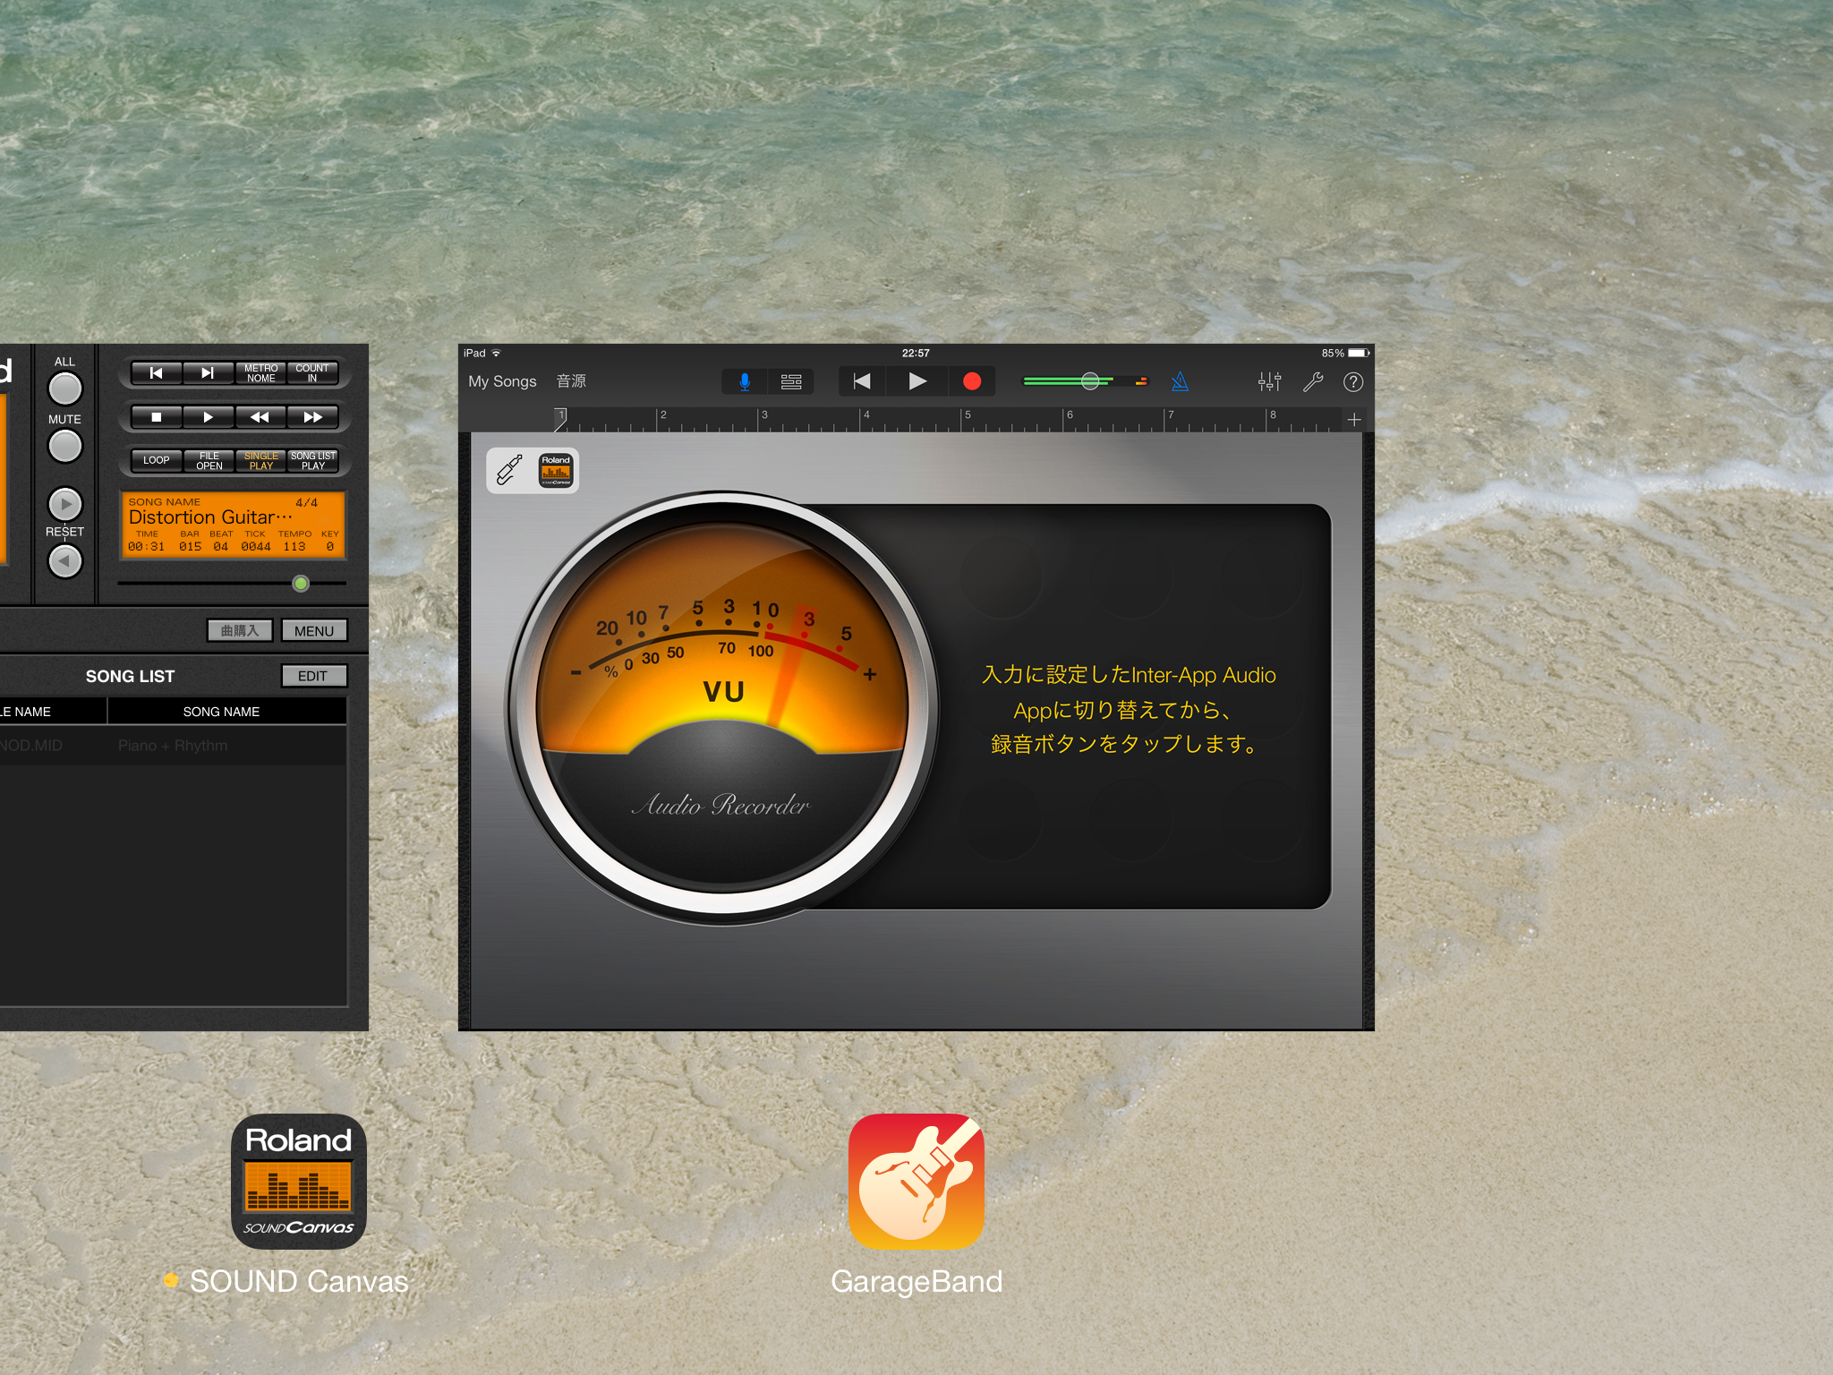Tap EDIT next to SONG LIST
This screenshot has width=1833, height=1375.
pos(314,676)
